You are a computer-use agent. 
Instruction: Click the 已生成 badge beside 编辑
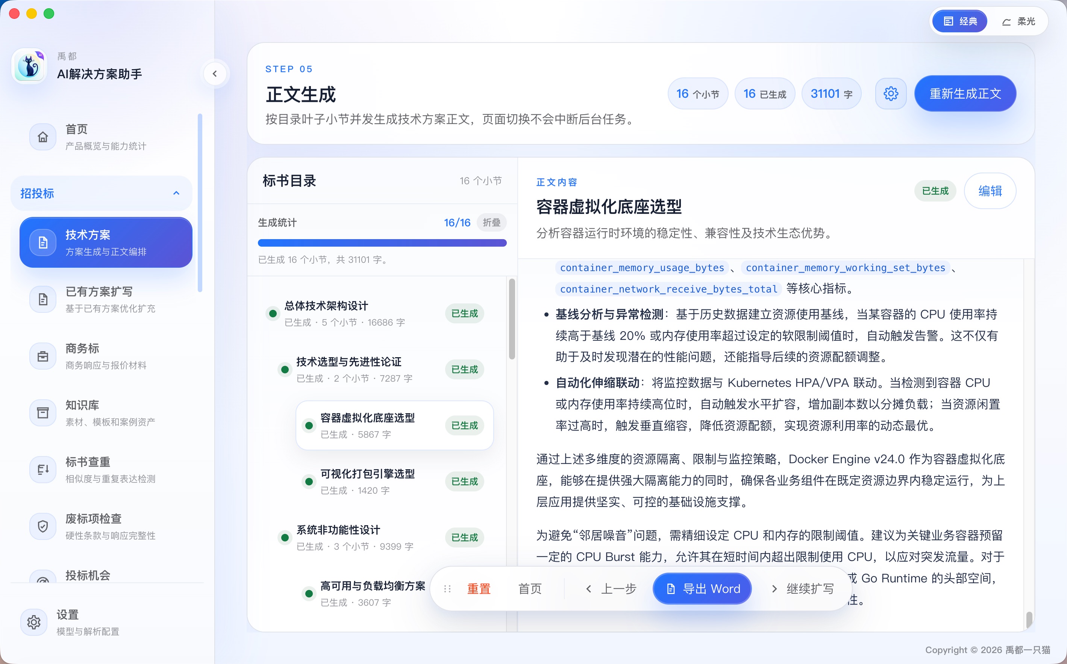coord(935,191)
